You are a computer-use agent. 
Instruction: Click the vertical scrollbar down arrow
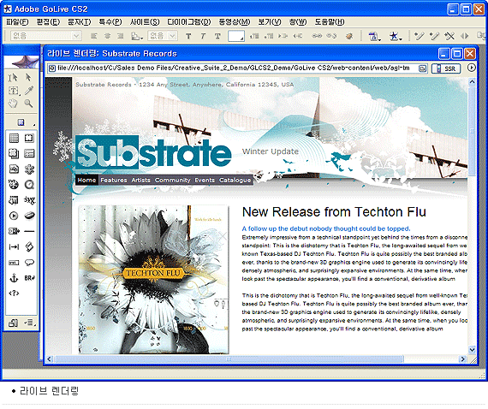tap(472, 350)
